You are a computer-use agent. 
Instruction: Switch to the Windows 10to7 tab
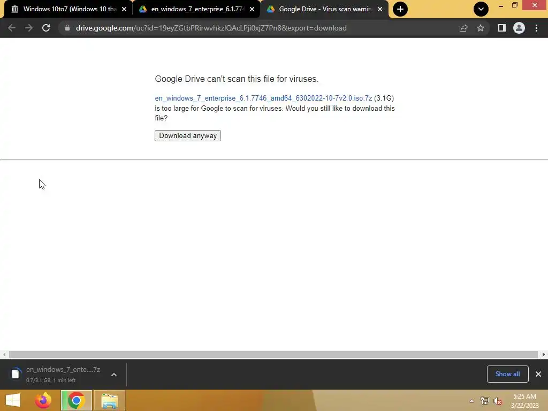[x=68, y=9]
